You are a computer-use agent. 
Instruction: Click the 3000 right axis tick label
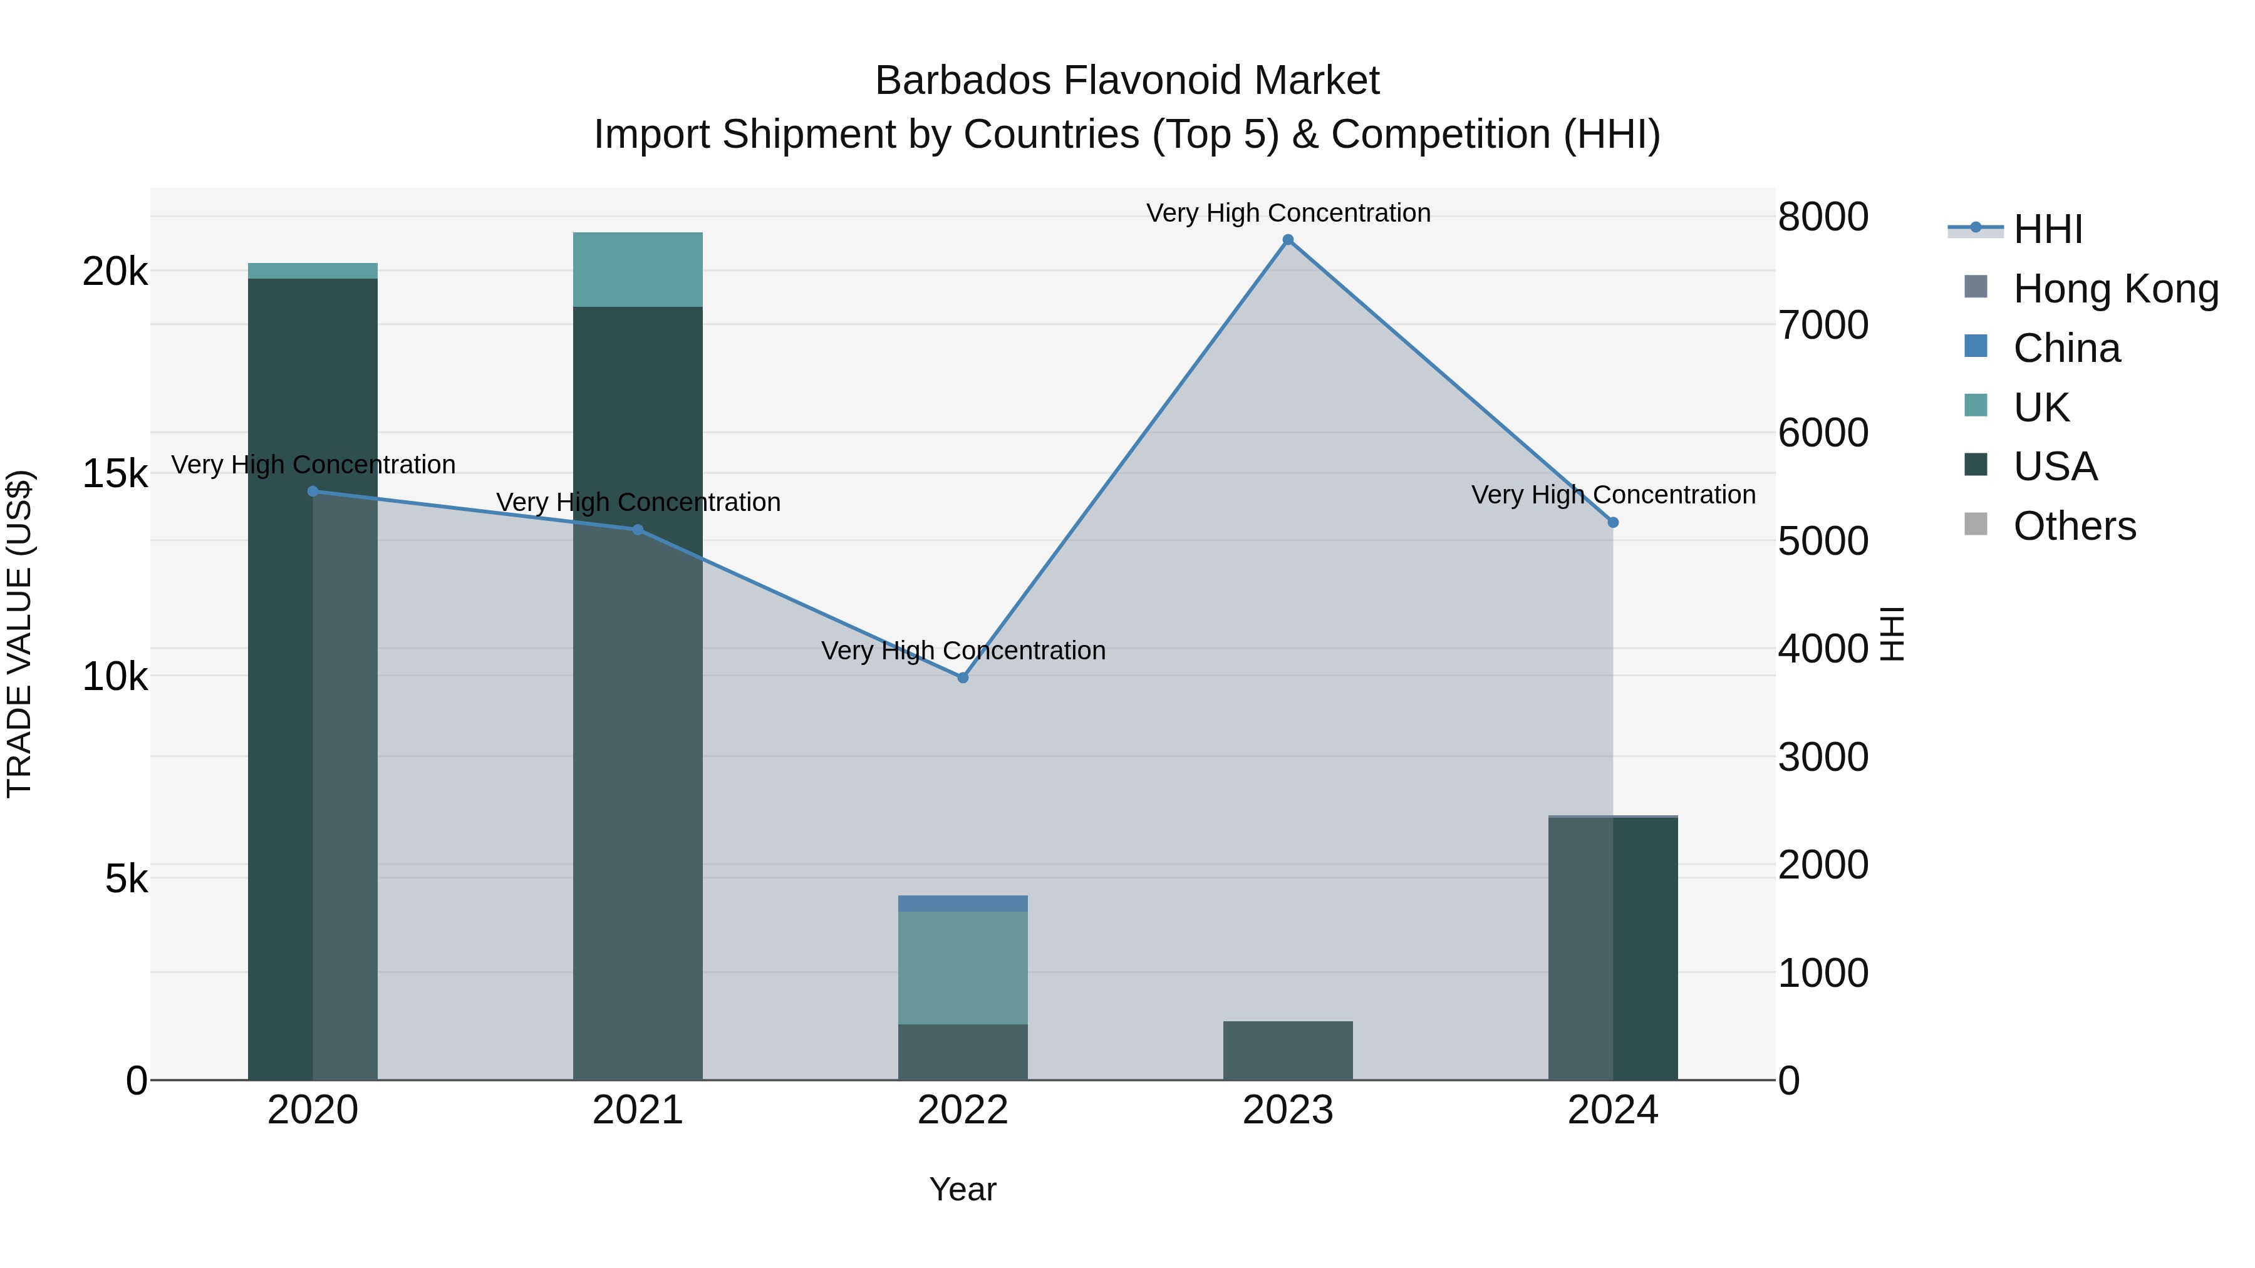[x=1823, y=756]
